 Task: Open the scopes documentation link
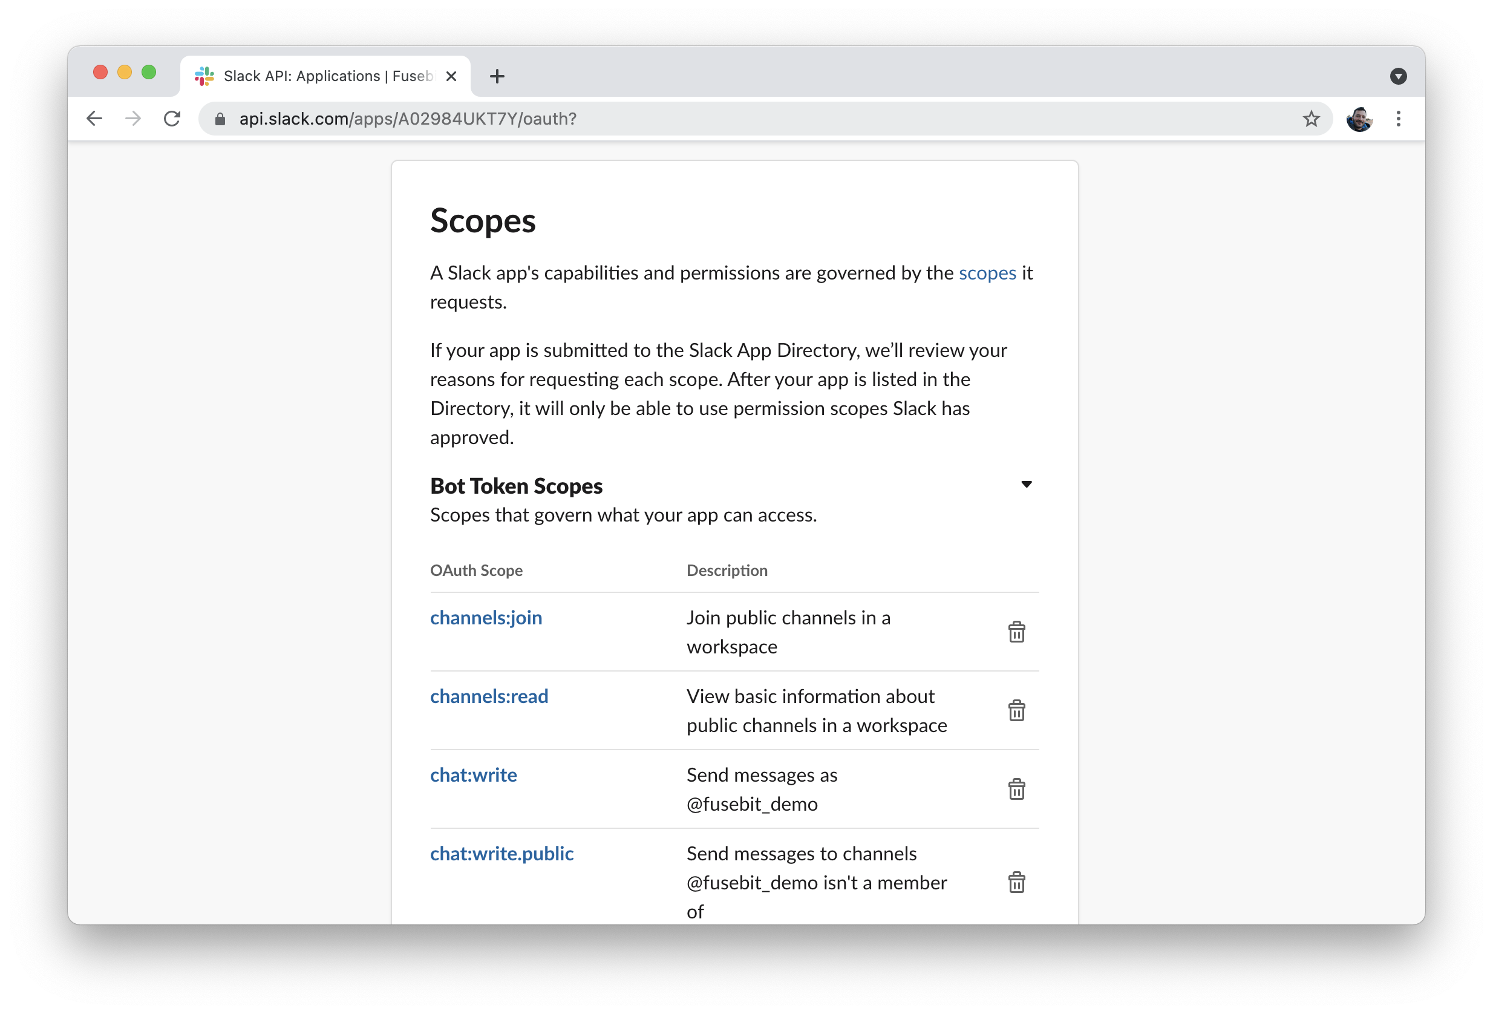(987, 273)
